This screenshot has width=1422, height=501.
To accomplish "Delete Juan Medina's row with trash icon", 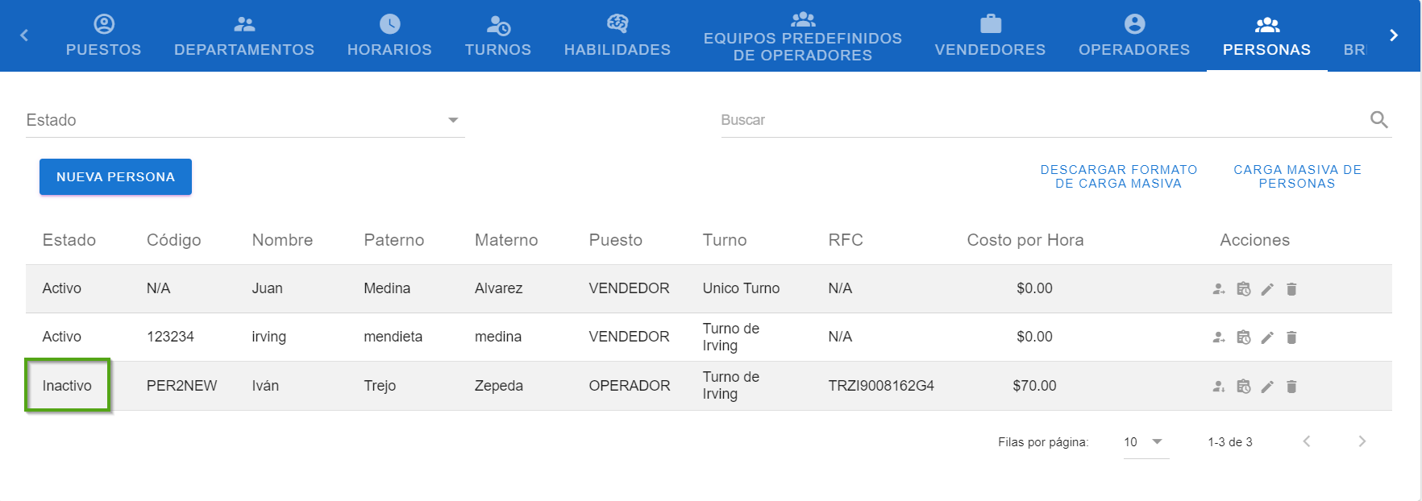I will [1291, 289].
